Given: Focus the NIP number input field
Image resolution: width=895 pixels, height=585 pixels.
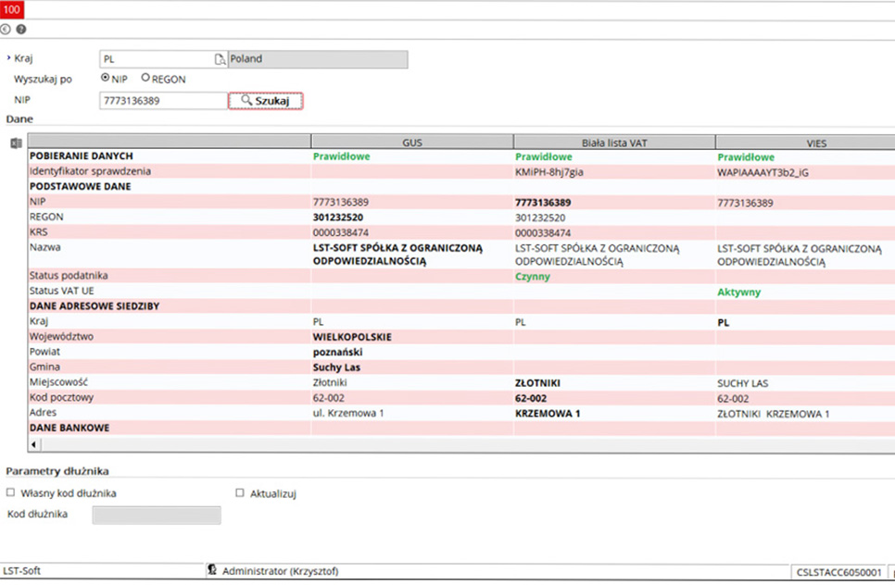Looking at the screenshot, I should pos(162,100).
